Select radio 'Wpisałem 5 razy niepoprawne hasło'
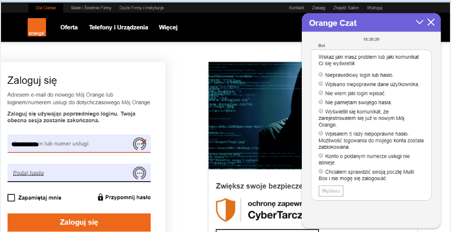Viewport: 451px width, 232px height. point(320,133)
